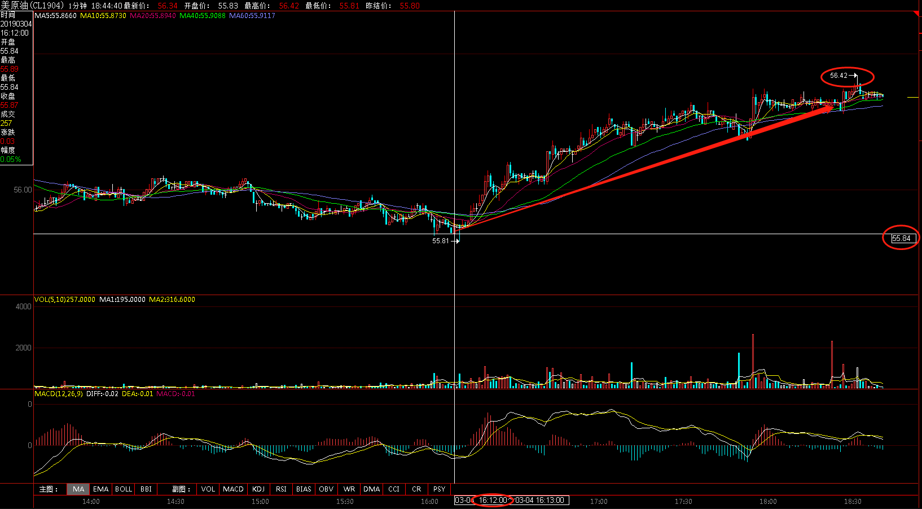
Task: Switch main chart to EMA indicator
Action: pos(100,489)
